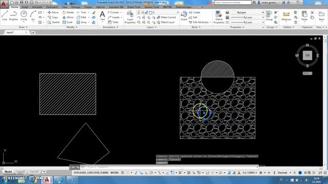This screenshot has width=328, height=184.
Task: Click Make Current layer button
Action: pyautogui.click(x=166, y=17)
